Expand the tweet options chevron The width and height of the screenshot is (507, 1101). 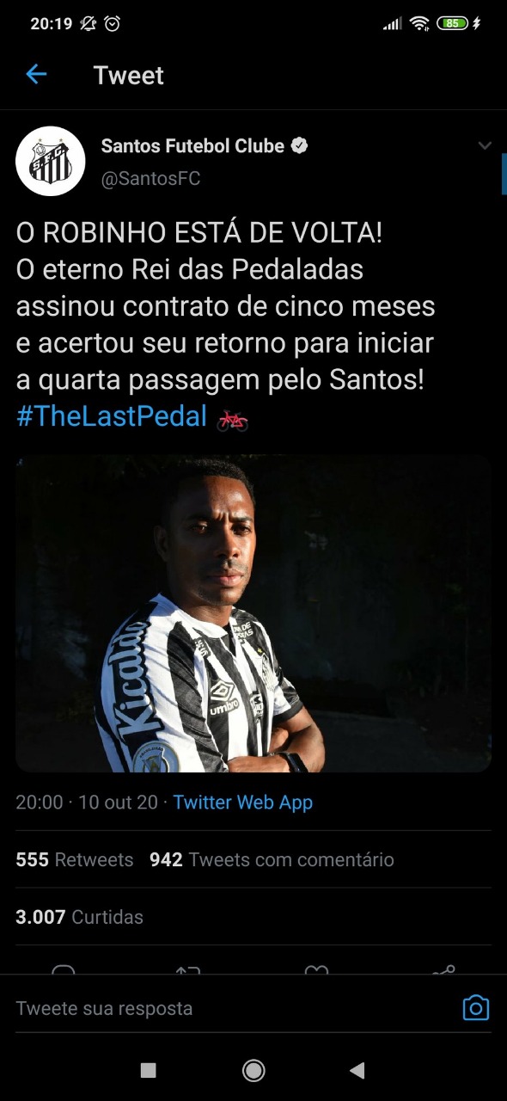coord(485,146)
